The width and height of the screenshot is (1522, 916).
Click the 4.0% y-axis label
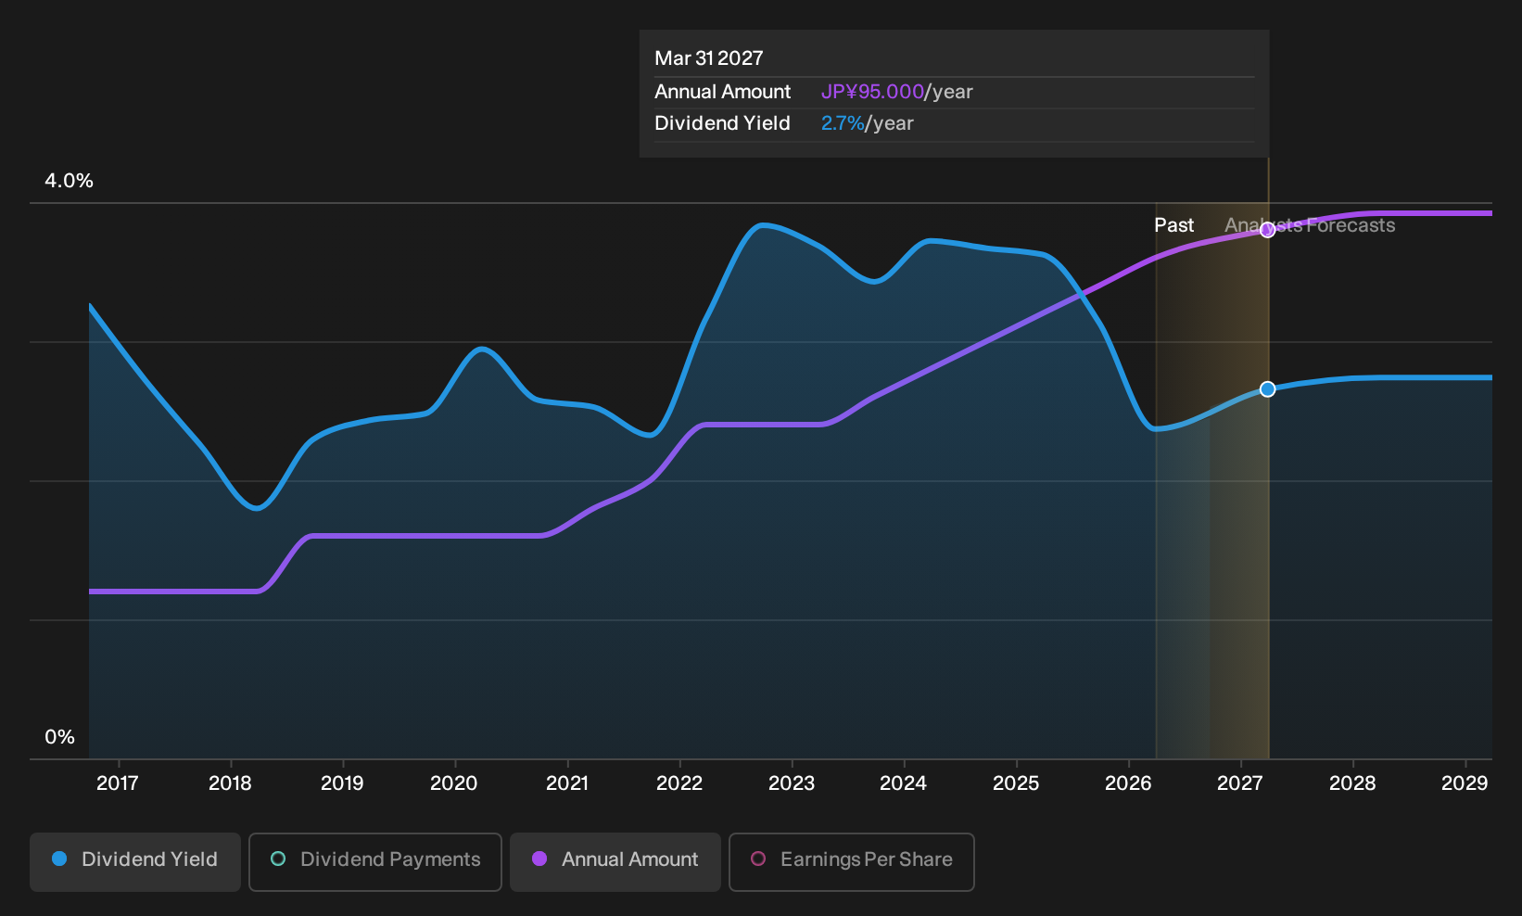[69, 181]
